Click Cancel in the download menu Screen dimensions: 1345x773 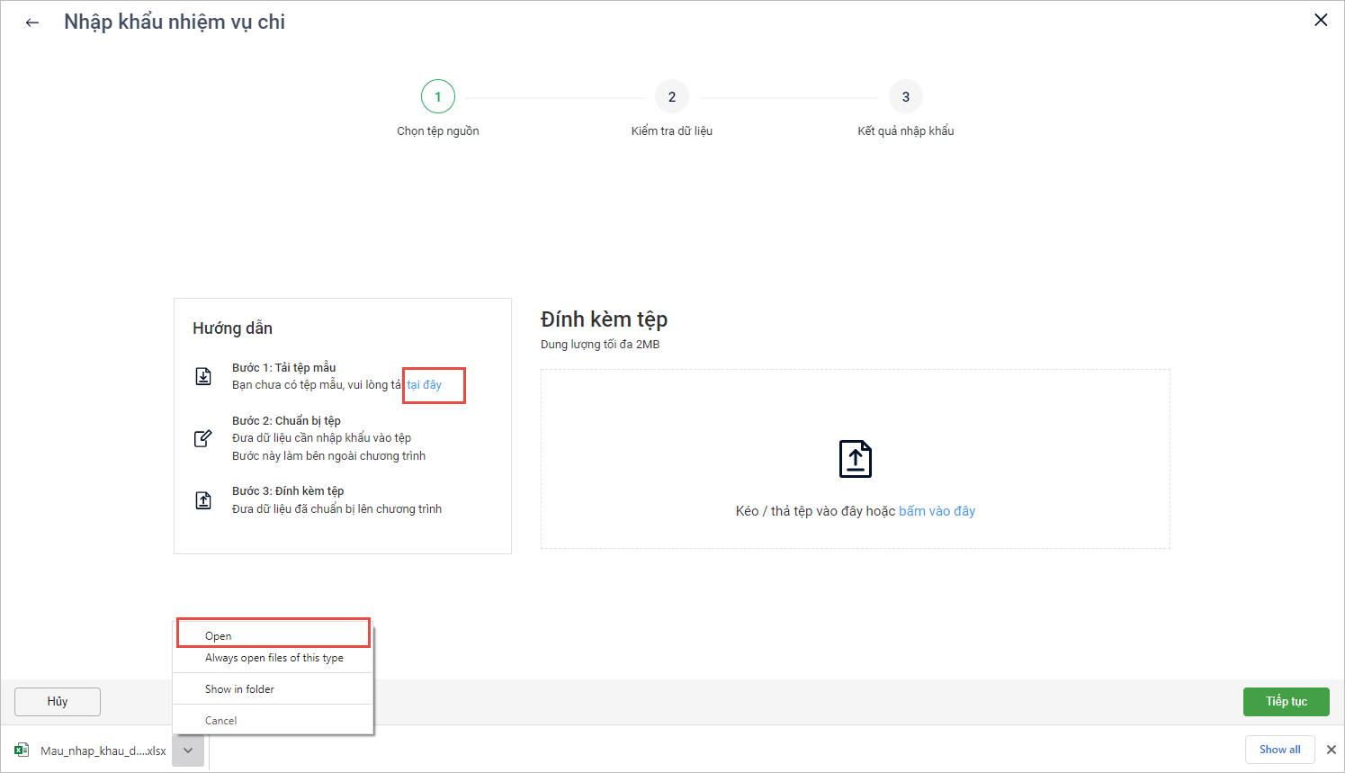pyautogui.click(x=220, y=721)
